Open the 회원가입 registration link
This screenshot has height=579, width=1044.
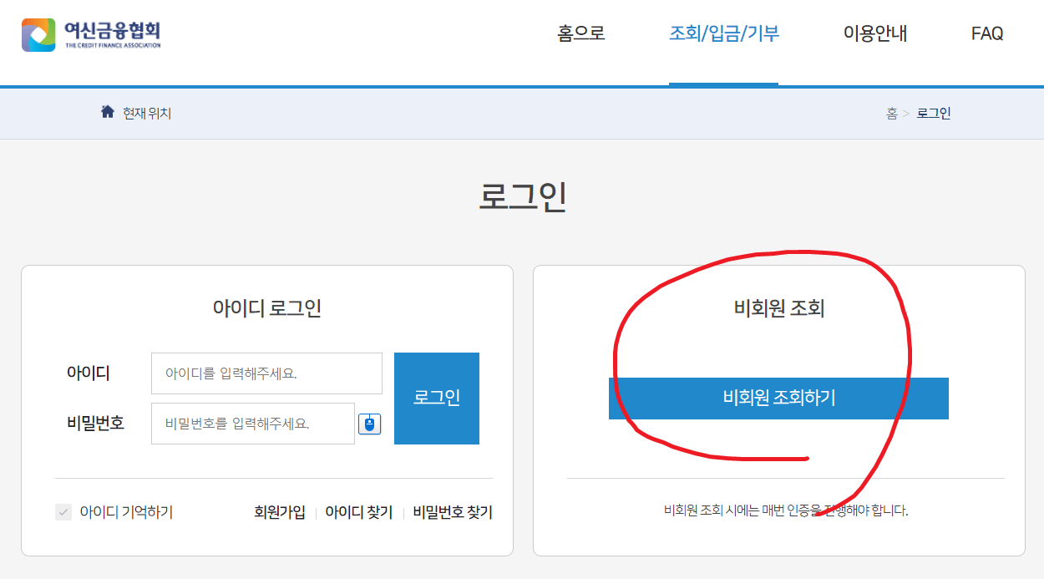point(278,512)
